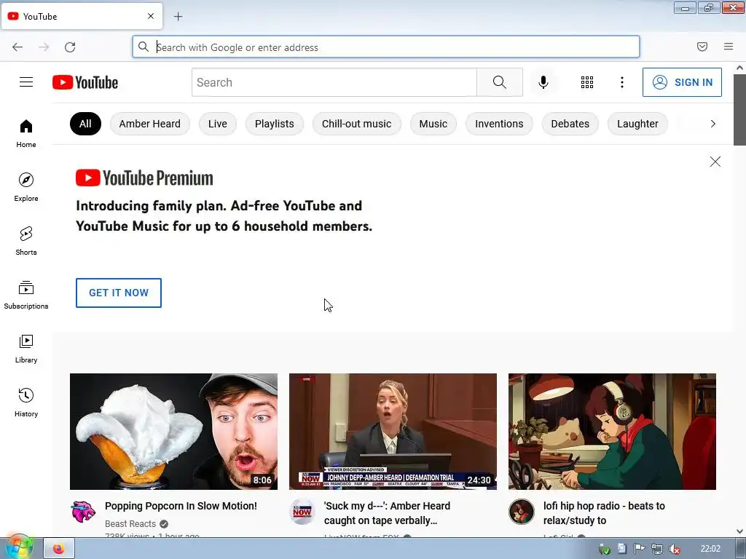The width and height of the screenshot is (746, 559).
Task: Click the Depp-Heard trial video thumbnail
Action: point(393,432)
